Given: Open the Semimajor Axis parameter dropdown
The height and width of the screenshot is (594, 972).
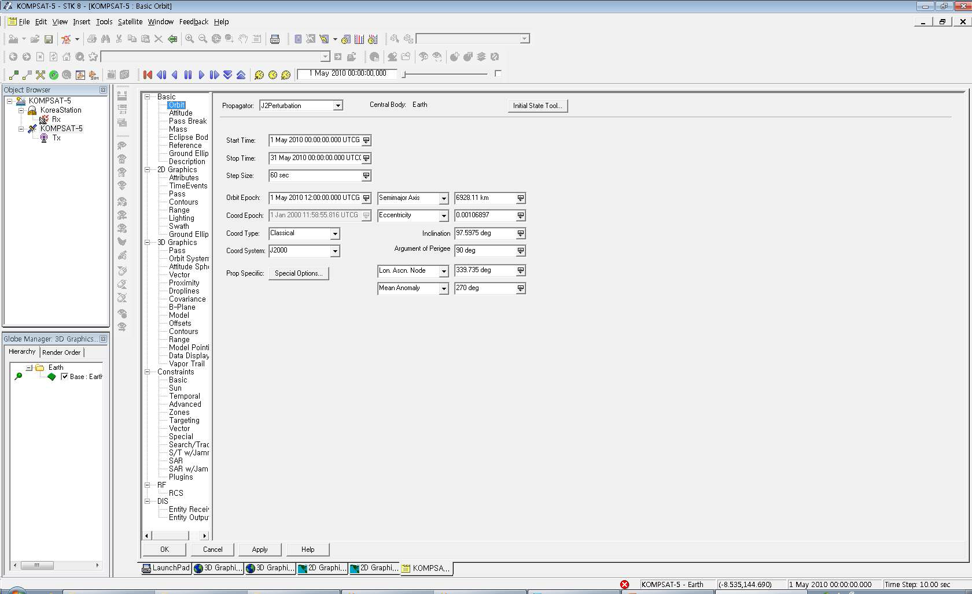Looking at the screenshot, I should [444, 198].
